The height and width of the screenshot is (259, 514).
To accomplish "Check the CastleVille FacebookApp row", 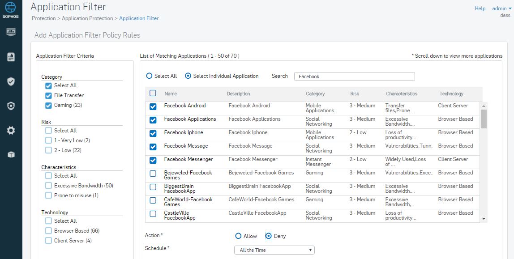I will tap(153, 214).
